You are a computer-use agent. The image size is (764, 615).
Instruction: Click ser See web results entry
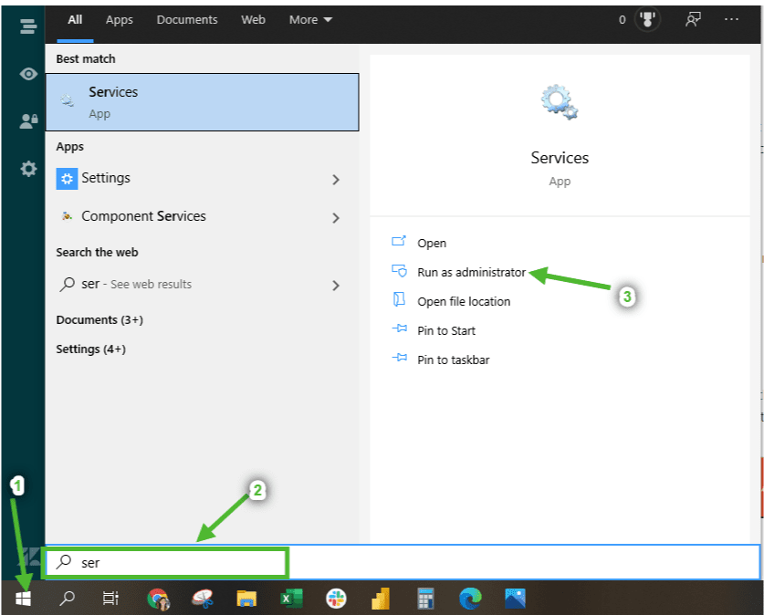[x=203, y=285]
